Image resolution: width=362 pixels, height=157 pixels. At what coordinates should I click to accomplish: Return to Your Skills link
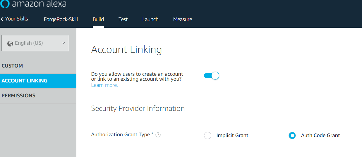pyautogui.click(x=17, y=19)
